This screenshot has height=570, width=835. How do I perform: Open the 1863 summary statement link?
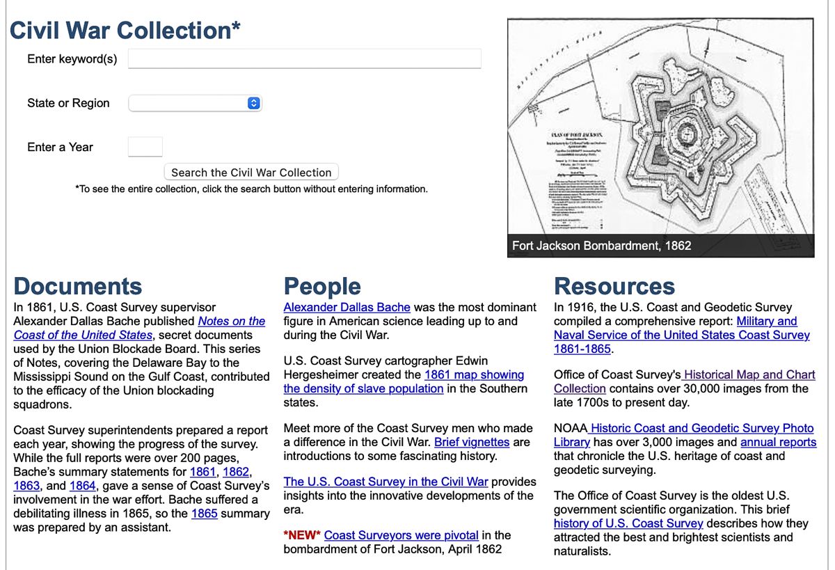pyautogui.click(x=26, y=486)
